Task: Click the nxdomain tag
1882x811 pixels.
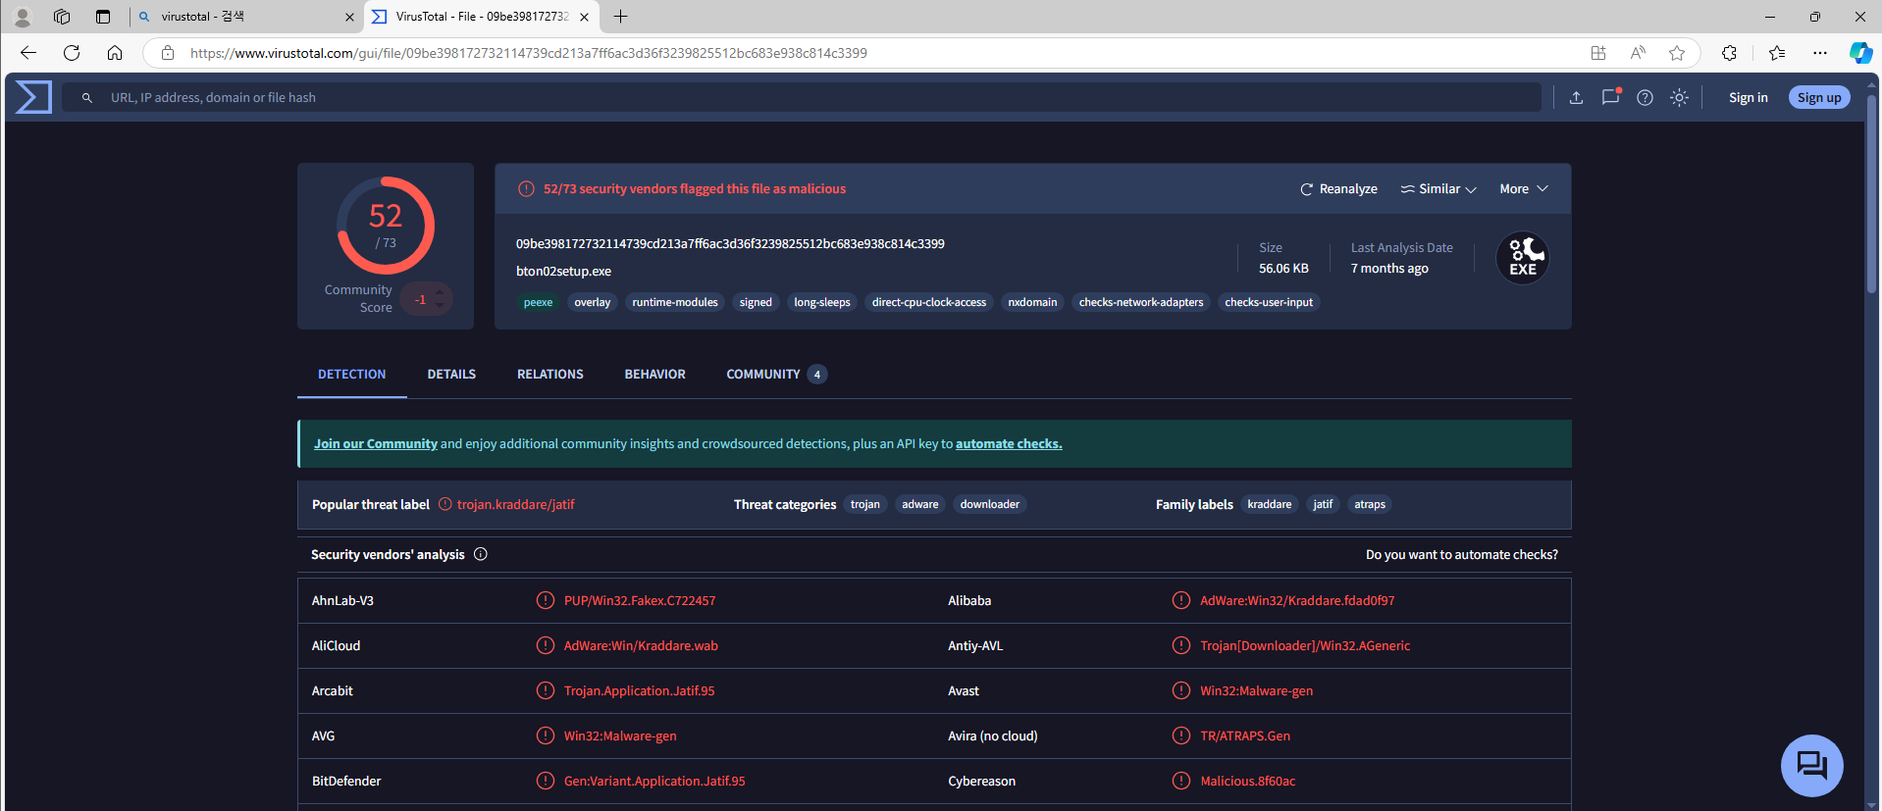Action: 1032,302
